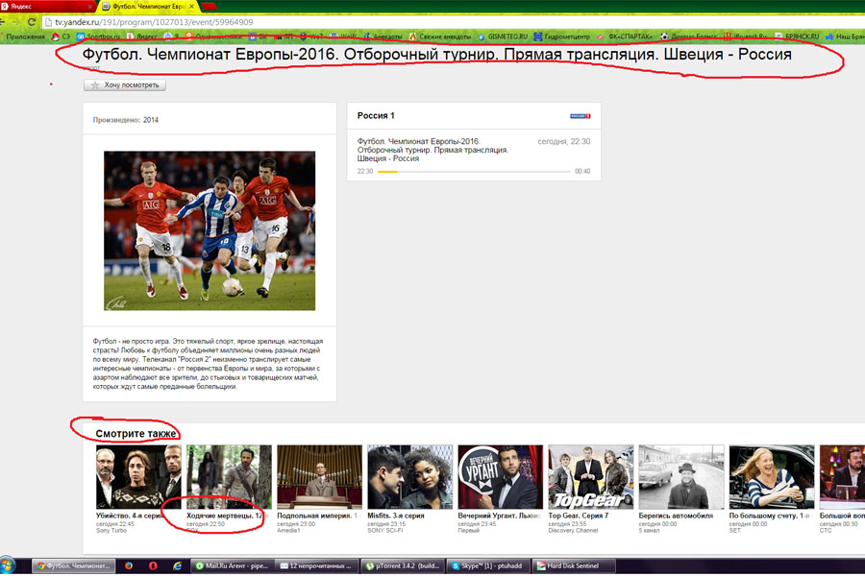Open the Вечерний Ургант show thumbnail
The image size is (865, 576).
coord(494,477)
